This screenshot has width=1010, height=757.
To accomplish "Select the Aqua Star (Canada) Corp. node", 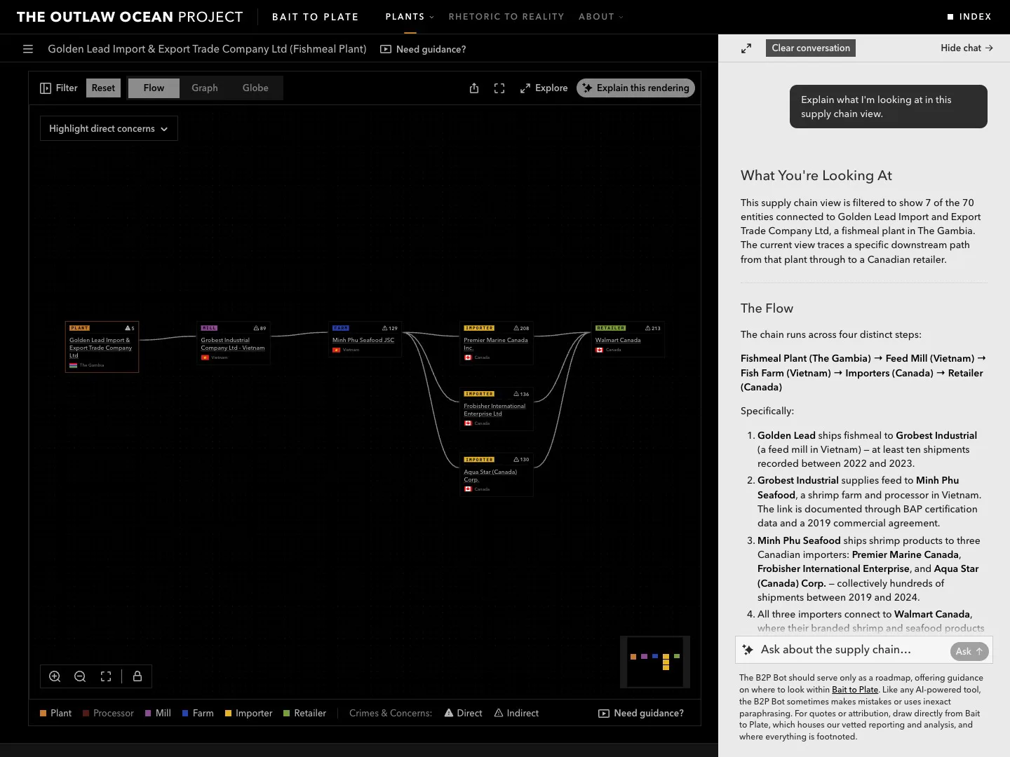I will click(x=497, y=475).
